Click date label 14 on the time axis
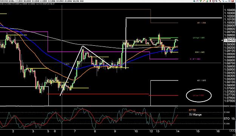The height and width of the screenshot is (136, 236). [x=178, y=131]
